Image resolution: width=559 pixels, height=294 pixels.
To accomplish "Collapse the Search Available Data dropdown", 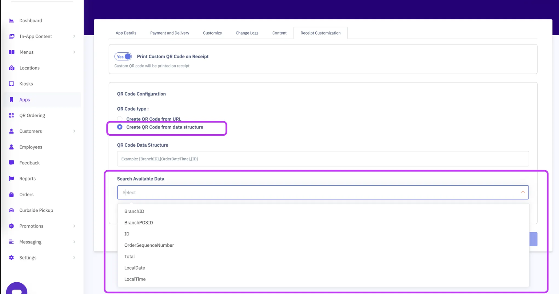I will (523, 192).
